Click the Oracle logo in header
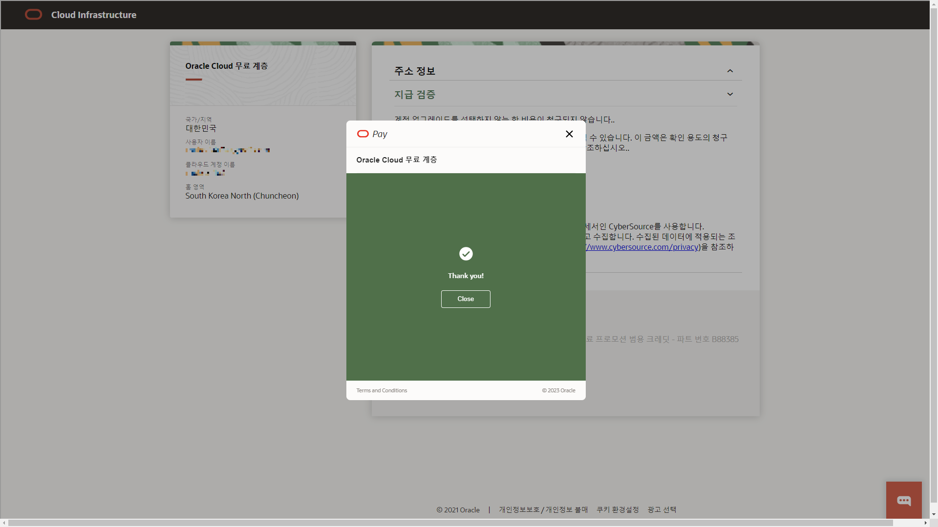This screenshot has width=938, height=527. coord(33,15)
